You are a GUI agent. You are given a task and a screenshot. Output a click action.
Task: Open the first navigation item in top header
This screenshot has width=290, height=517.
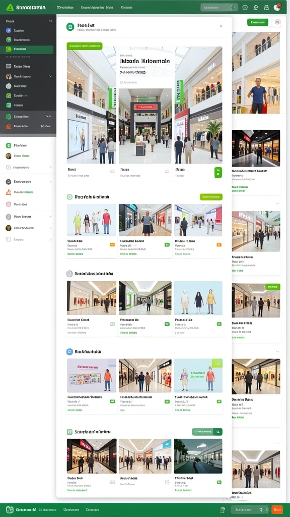(63, 7)
